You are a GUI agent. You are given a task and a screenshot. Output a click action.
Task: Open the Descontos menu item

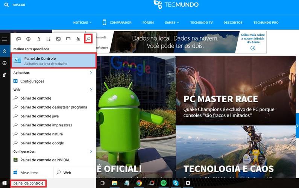(233, 23)
